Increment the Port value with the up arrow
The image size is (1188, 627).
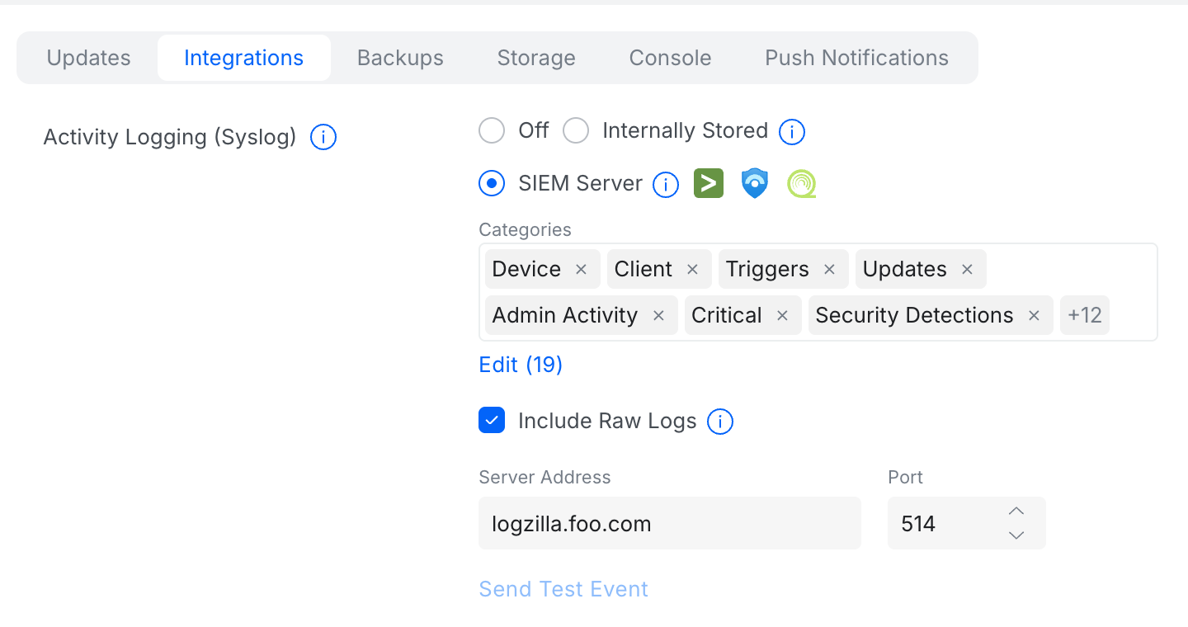click(1016, 511)
